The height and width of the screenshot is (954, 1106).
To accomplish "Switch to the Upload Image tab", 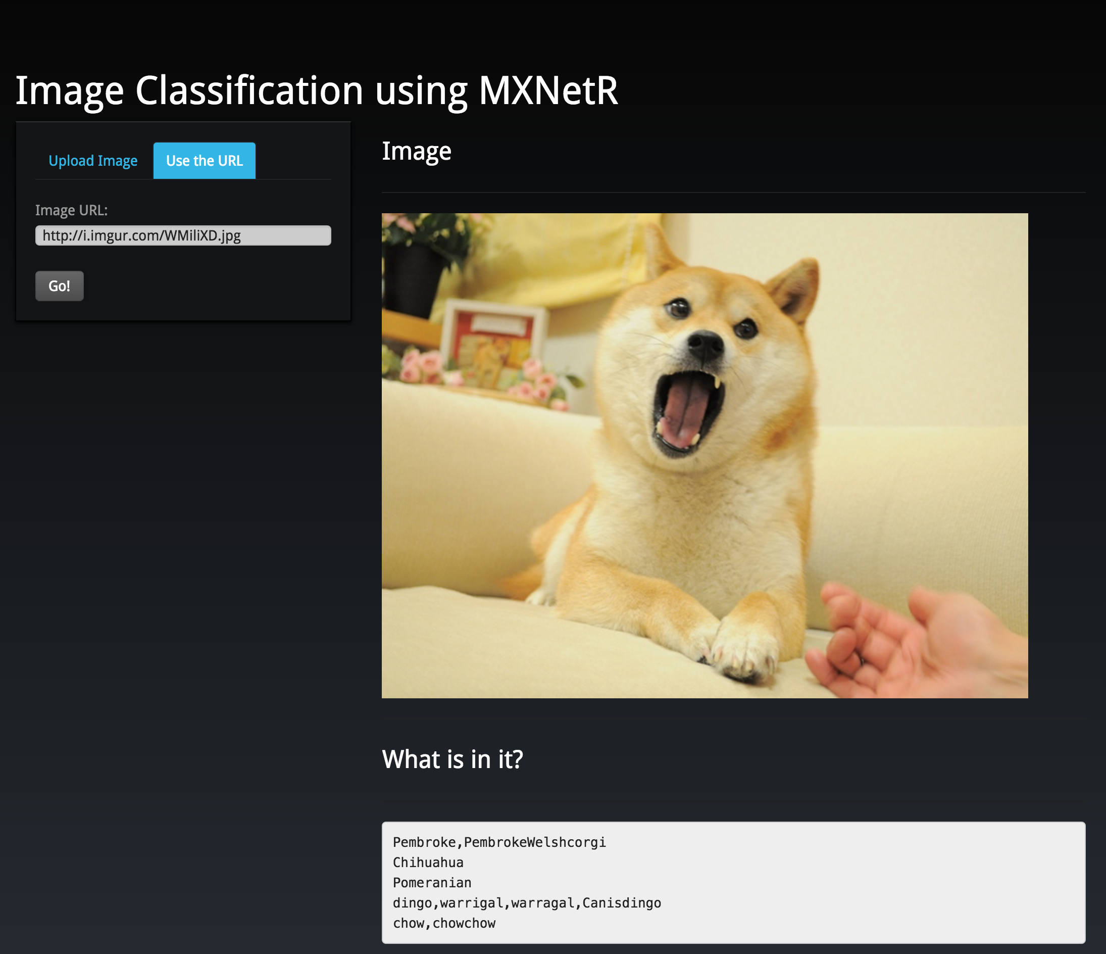I will click(x=93, y=161).
